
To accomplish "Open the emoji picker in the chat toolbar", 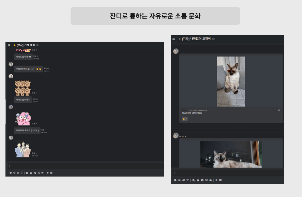I will (x=10, y=173).
